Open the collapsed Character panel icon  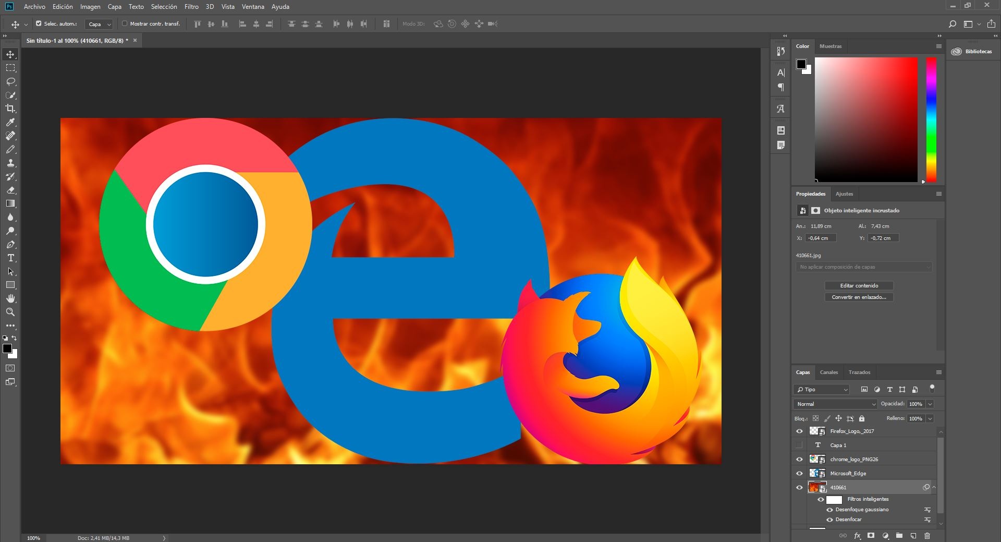pyautogui.click(x=780, y=73)
